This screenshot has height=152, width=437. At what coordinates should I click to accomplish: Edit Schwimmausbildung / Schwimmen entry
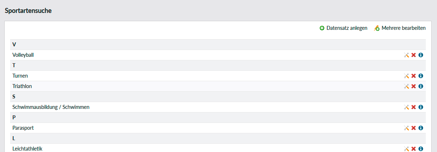(406, 107)
